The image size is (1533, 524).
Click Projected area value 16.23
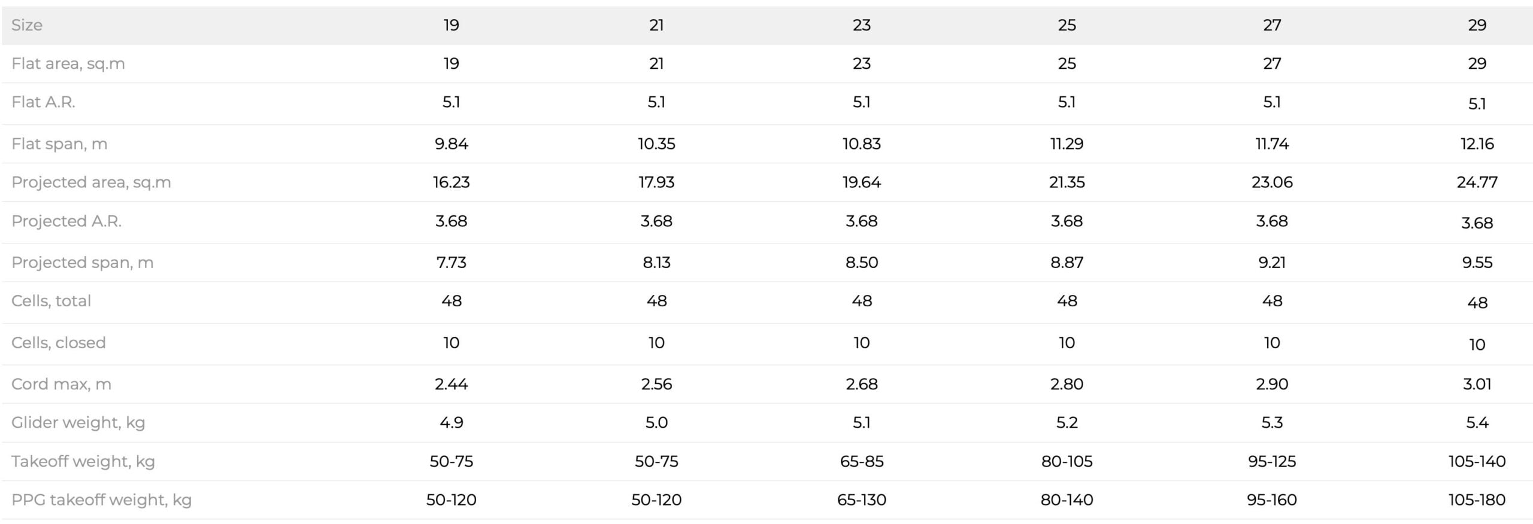tap(451, 182)
